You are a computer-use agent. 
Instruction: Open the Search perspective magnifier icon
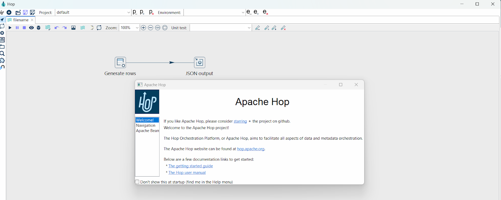tap(2, 54)
